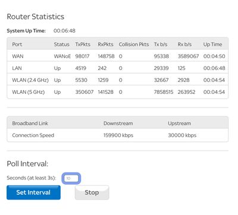Select WAN Tx b/s value 95338
This screenshot has height=215, width=238.
(161, 56)
